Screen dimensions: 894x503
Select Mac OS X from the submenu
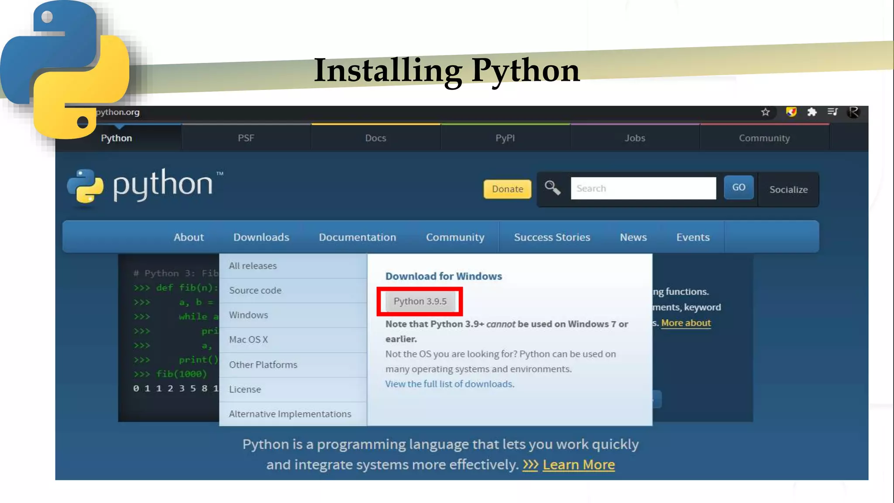coord(248,340)
